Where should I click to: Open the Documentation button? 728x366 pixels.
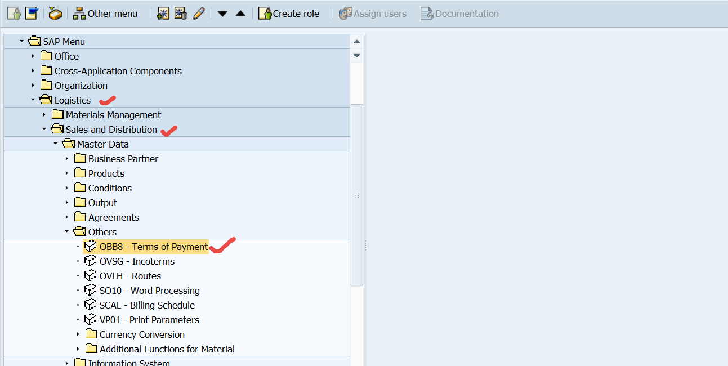pos(459,14)
